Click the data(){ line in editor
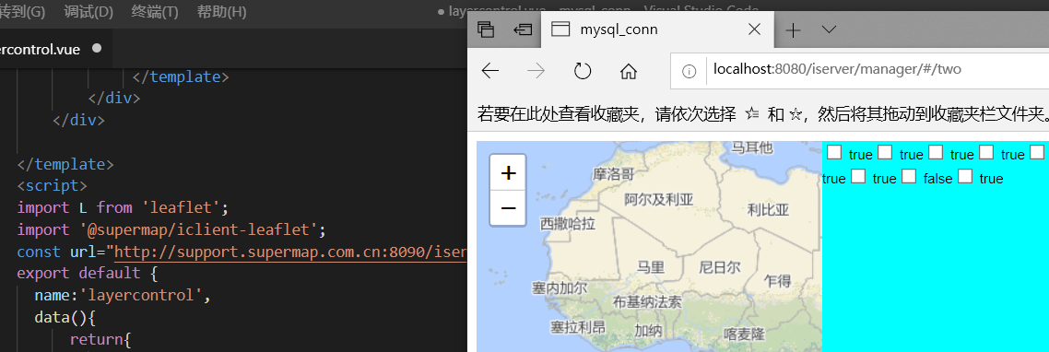This screenshot has width=1049, height=352. 65,317
